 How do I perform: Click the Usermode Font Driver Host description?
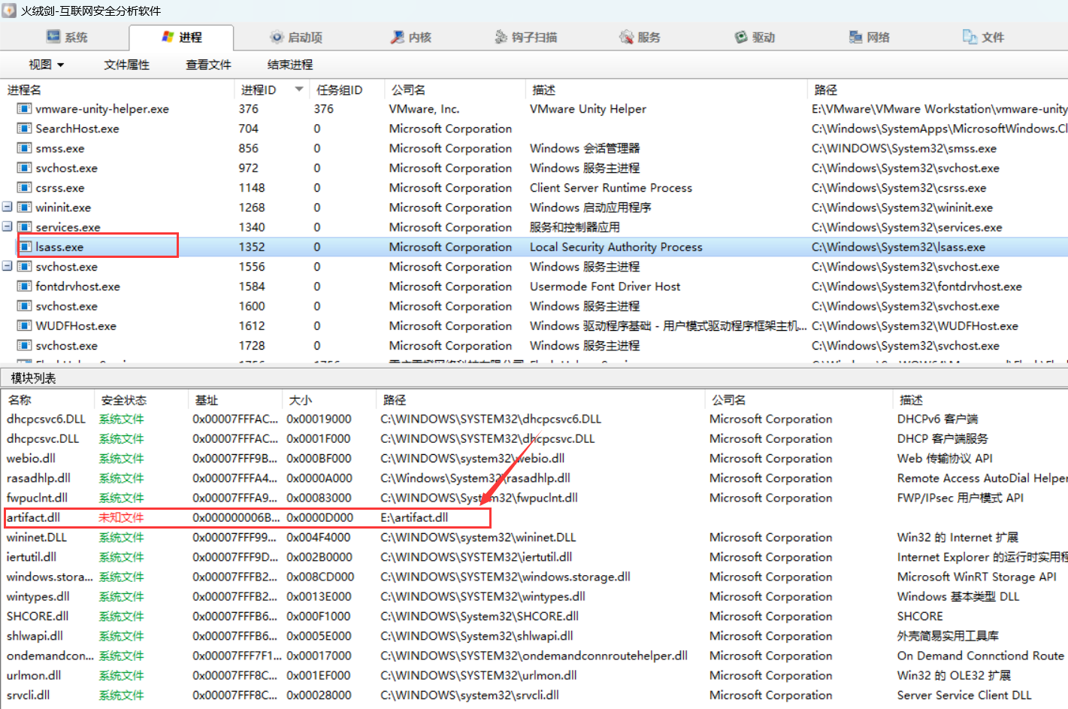point(604,286)
